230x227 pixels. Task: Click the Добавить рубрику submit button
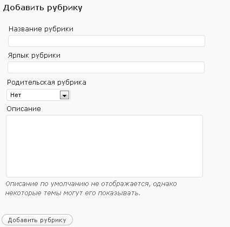pyautogui.click(x=37, y=220)
